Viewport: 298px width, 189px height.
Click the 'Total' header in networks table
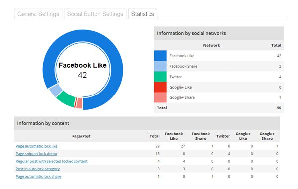[x=276, y=45]
